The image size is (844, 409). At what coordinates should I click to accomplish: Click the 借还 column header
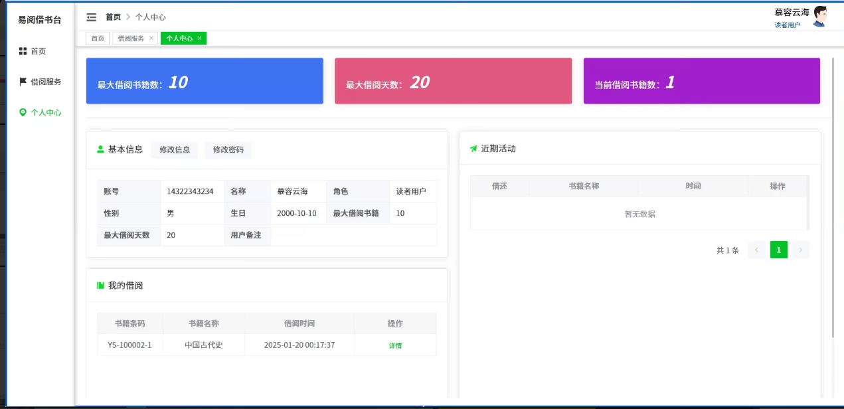click(x=499, y=186)
